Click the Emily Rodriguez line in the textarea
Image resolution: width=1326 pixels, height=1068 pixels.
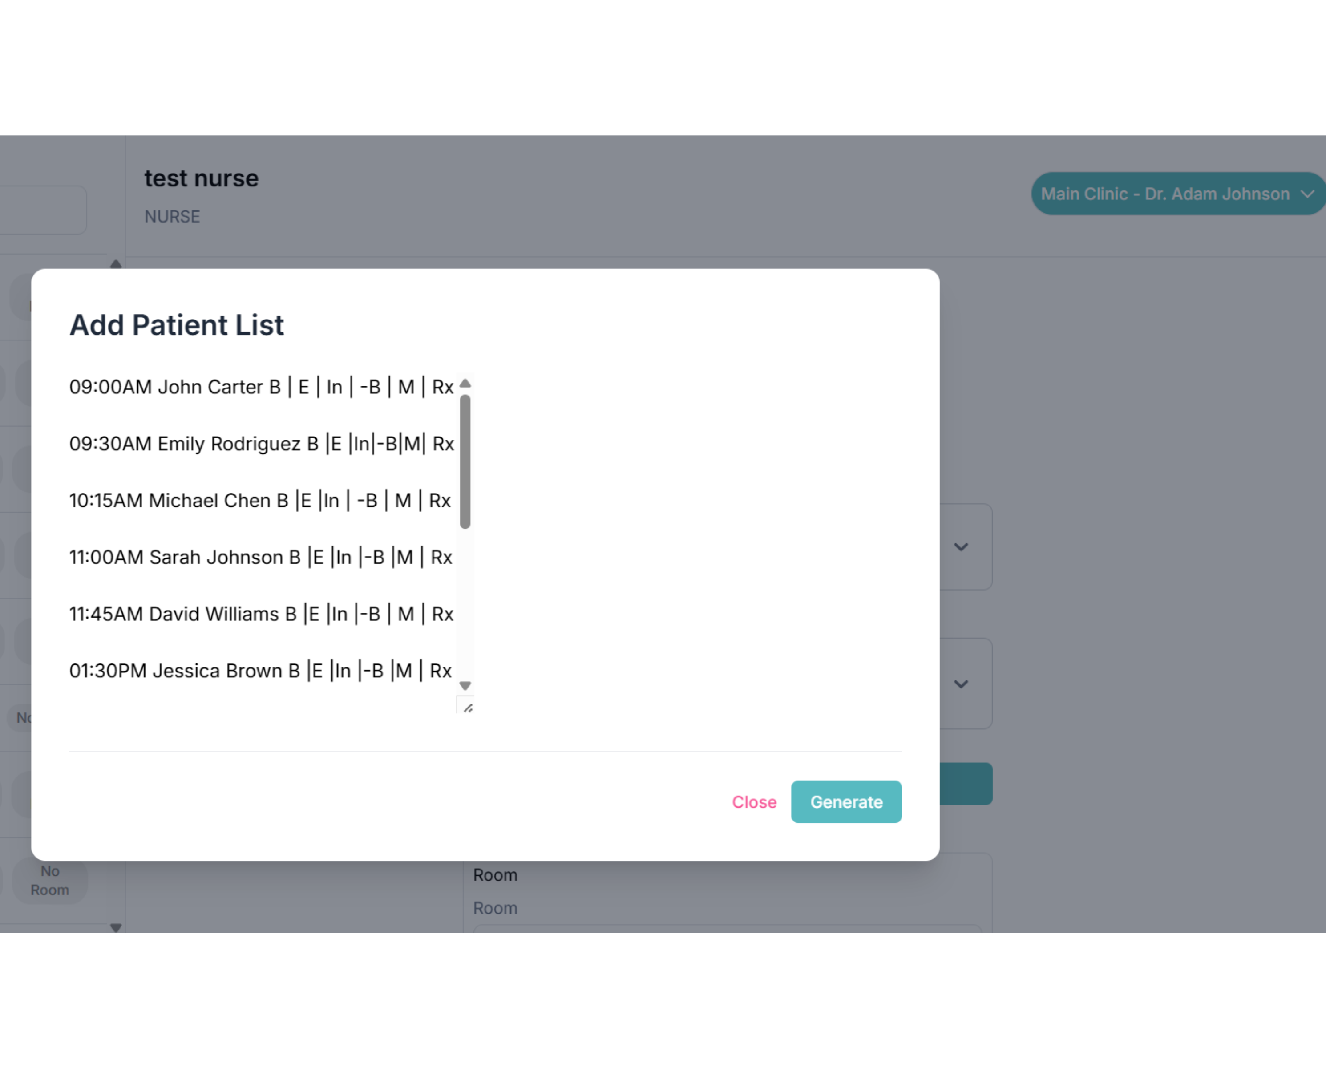click(261, 444)
